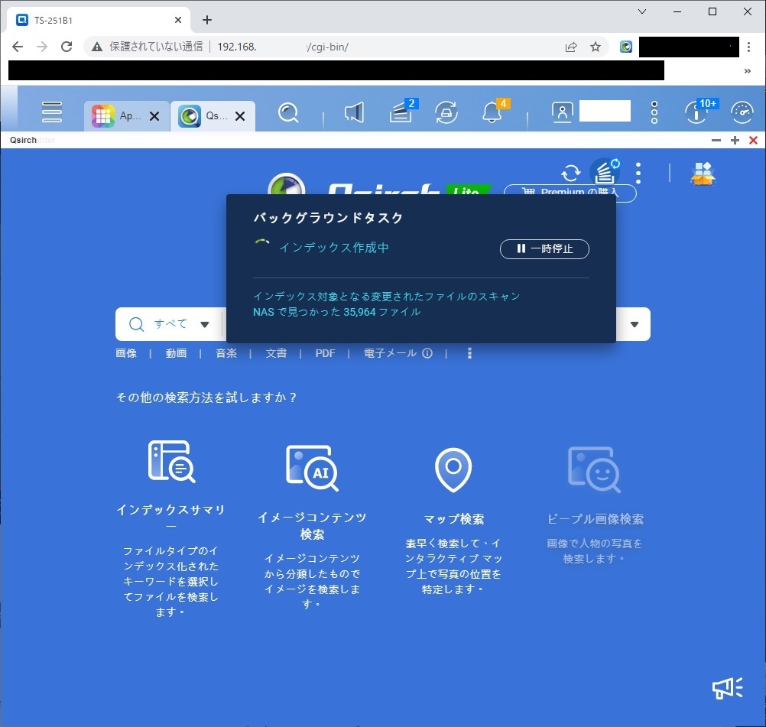Open a new browser tab
This screenshot has width=766, height=727.
click(207, 20)
